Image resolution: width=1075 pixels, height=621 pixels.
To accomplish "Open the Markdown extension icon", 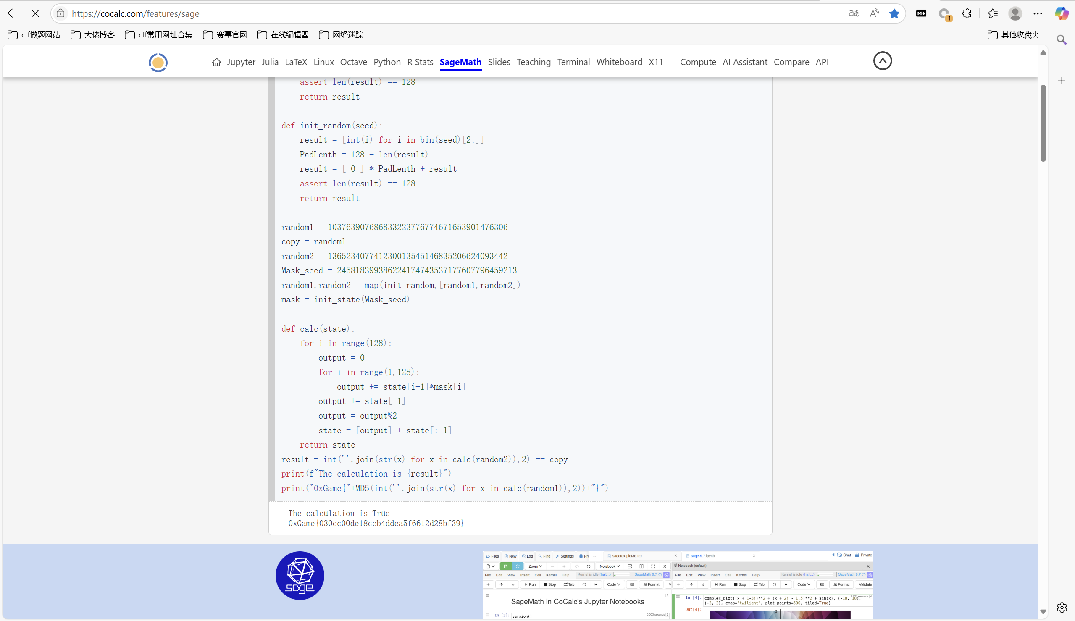I will pos(921,13).
